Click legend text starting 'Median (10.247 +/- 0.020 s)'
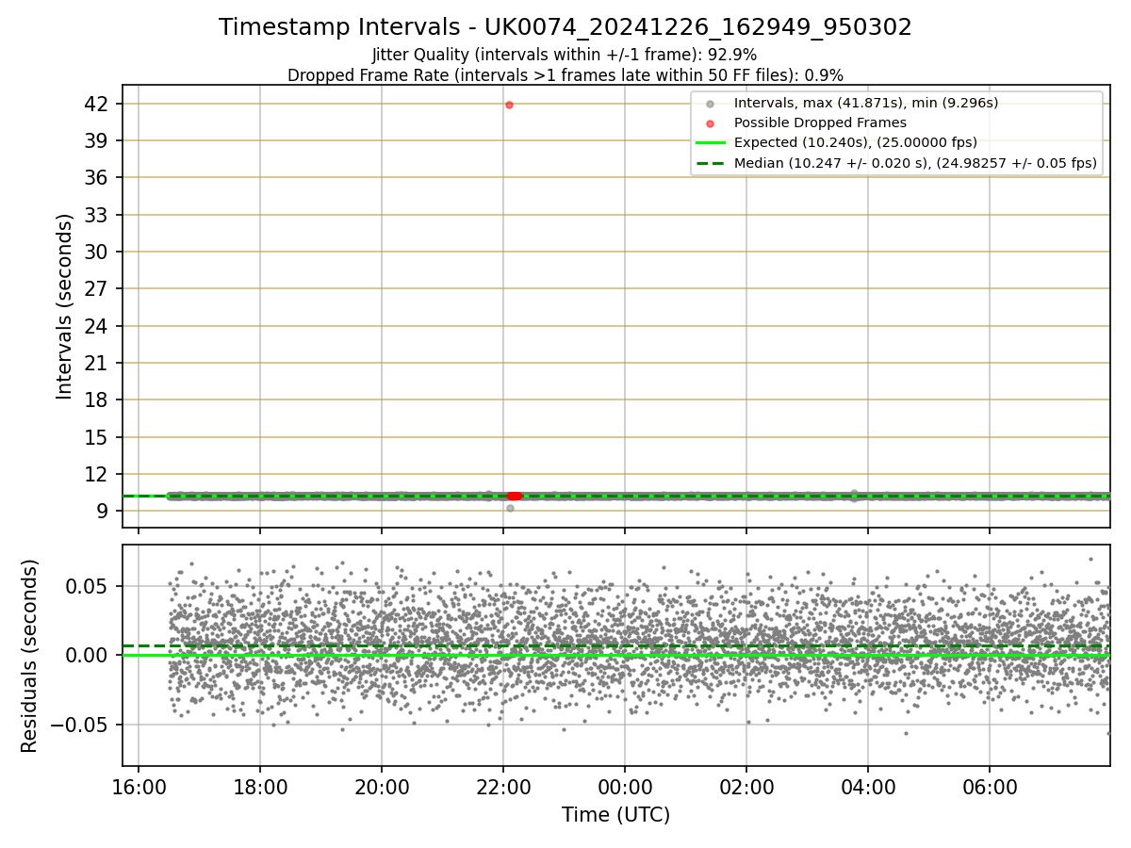Image resolution: width=1131 pixels, height=848 pixels. click(915, 163)
